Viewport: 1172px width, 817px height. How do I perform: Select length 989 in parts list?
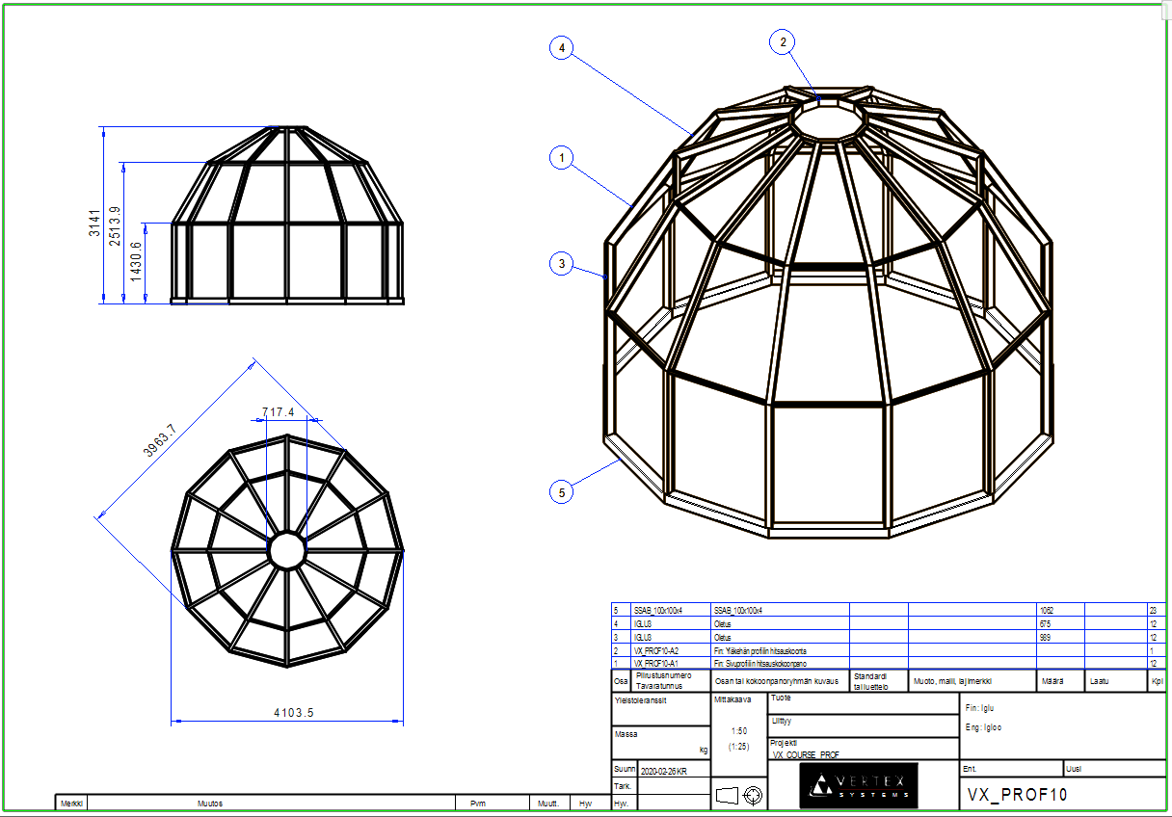click(1046, 638)
